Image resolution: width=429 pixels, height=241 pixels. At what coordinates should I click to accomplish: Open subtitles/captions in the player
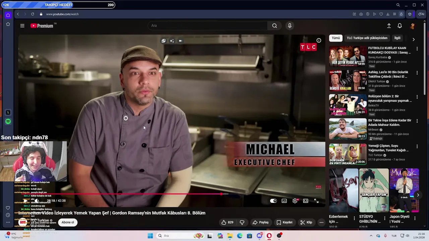[284, 201]
